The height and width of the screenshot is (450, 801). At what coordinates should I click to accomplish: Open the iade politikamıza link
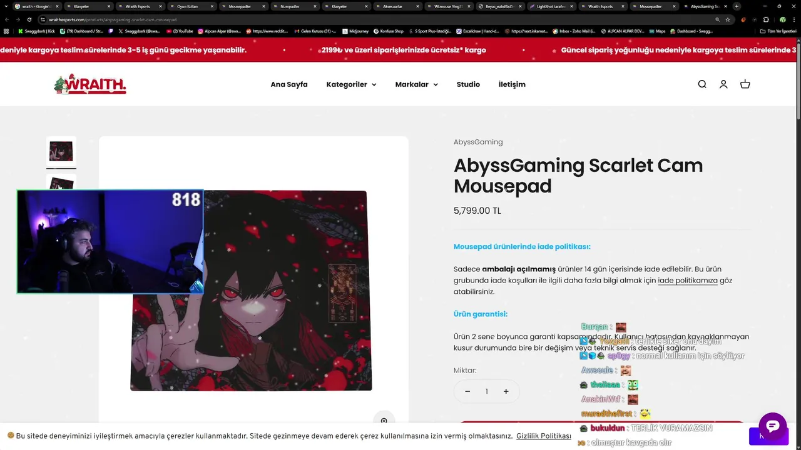pyautogui.click(x=688, y=281)
